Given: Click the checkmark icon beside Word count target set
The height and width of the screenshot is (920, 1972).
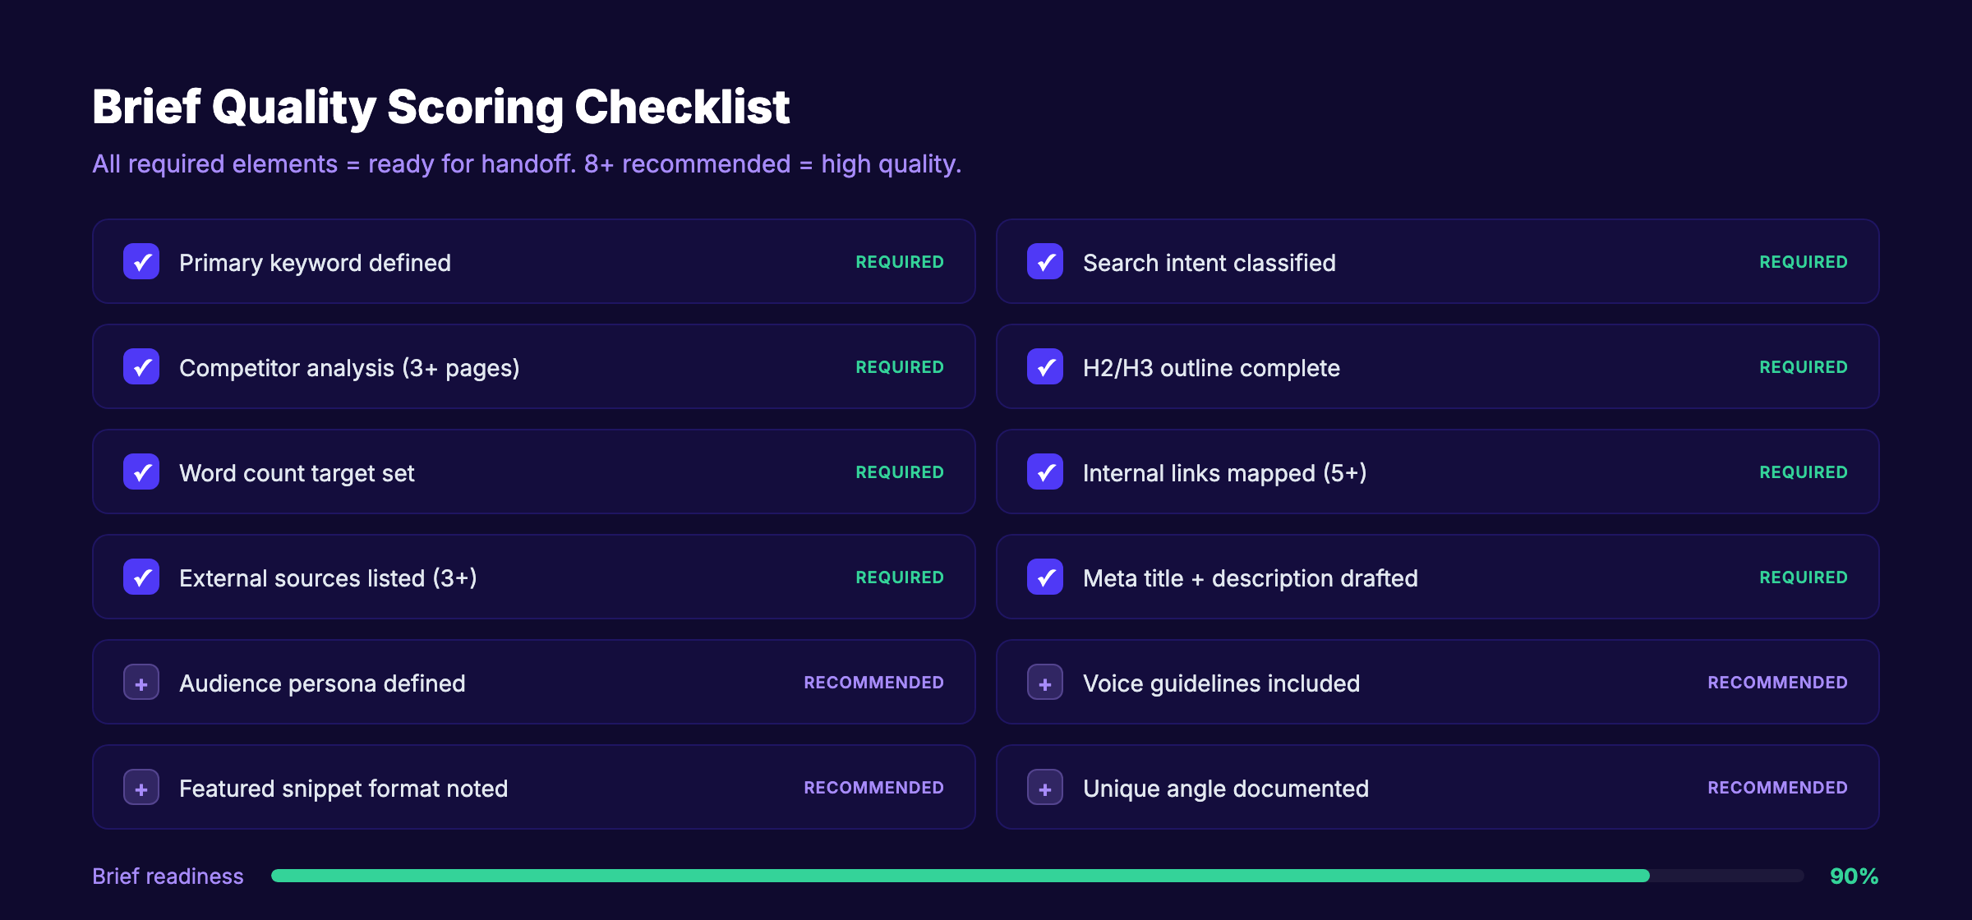Looking at the screenshot, I should point(141,472).
